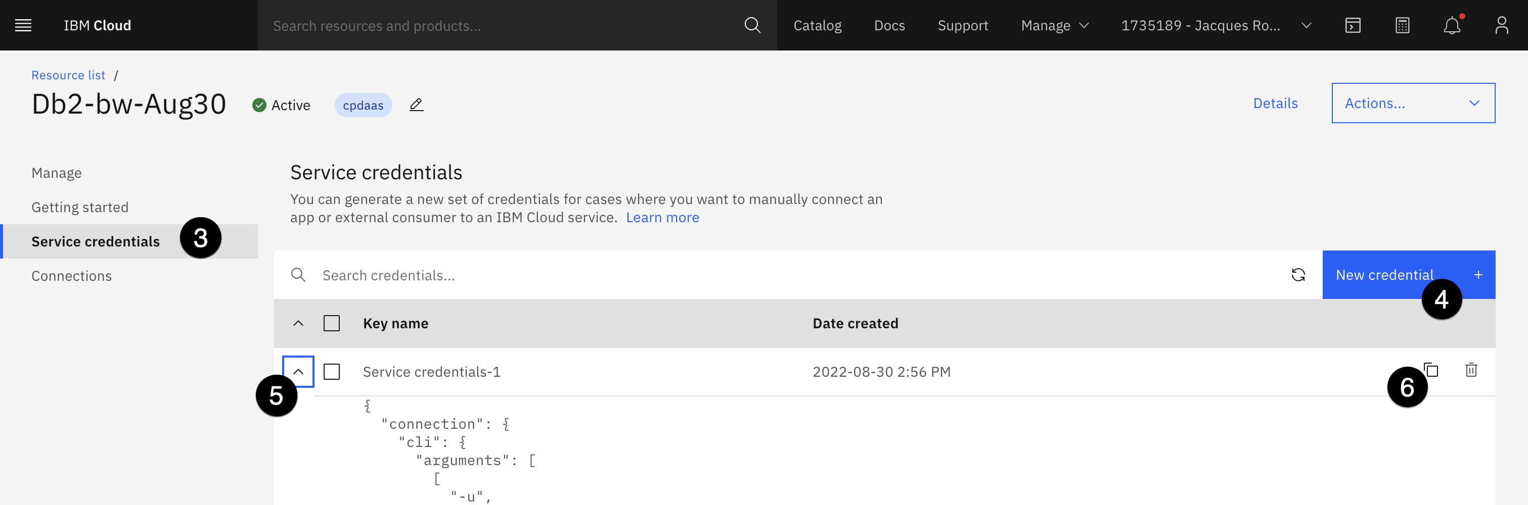Open Docs in the top bar

pos(889,25)
